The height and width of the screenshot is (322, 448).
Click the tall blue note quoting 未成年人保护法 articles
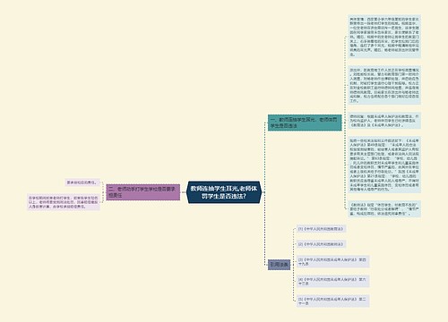(384, 165)
